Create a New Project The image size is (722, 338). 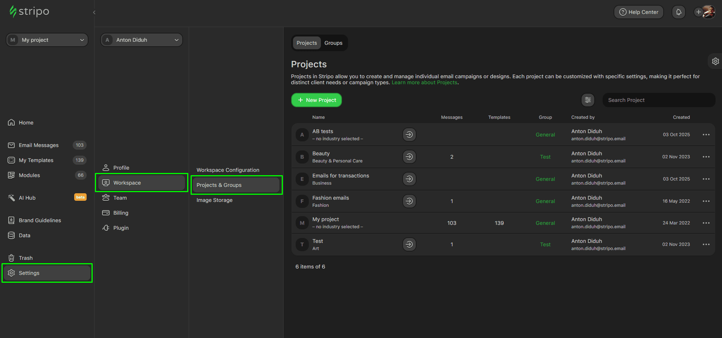[316, 100]
